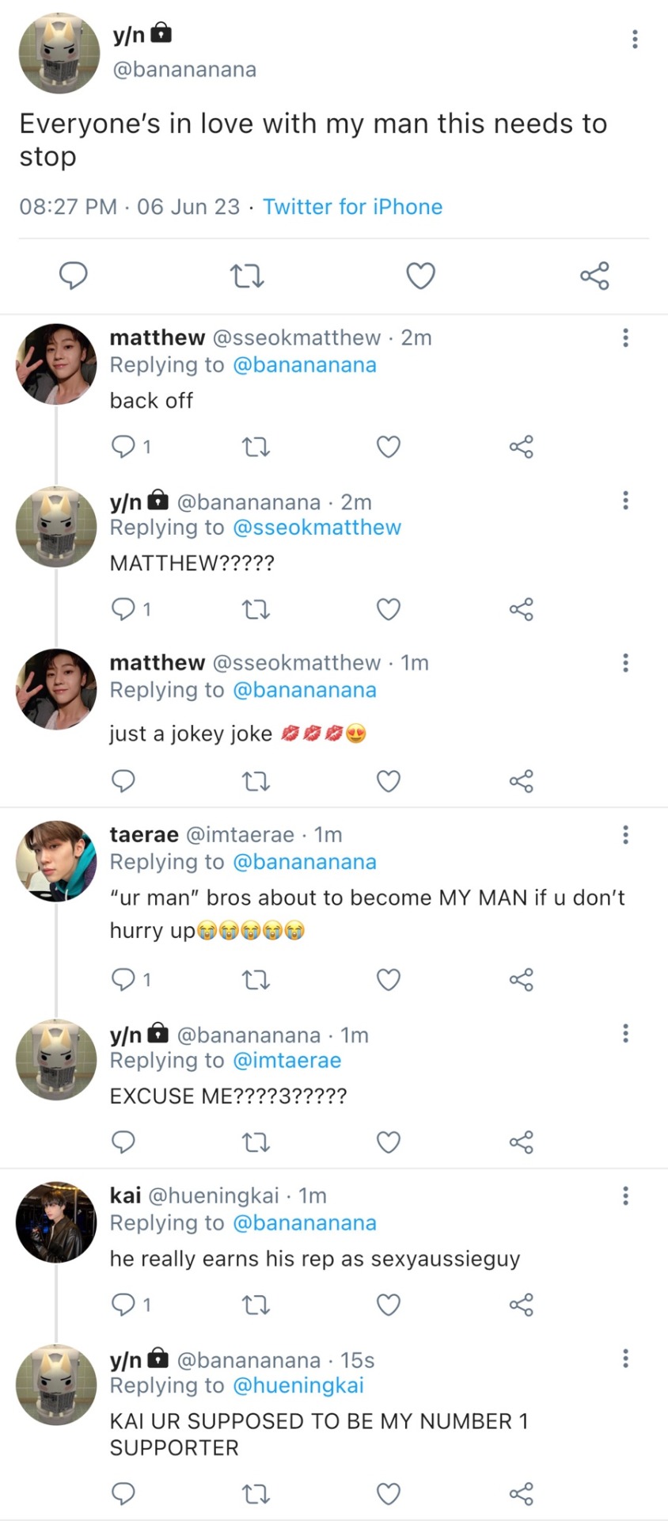Share kai's sexyaussieguy reply
The width and height of the screenshot is (668, 1521).
pos(521,1305)
